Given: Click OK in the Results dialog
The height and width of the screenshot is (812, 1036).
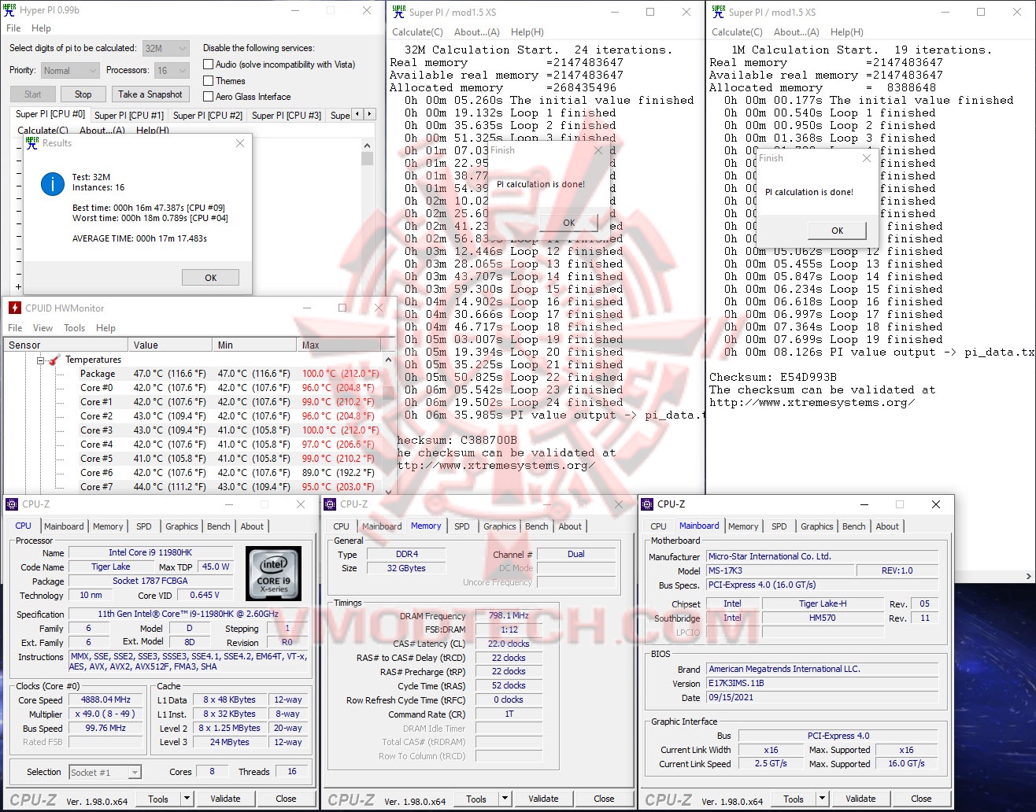Looking at the screenshot, I should point(210,278).
